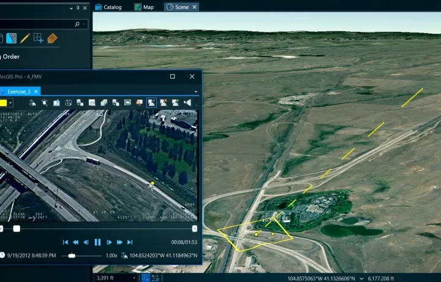Switch to the Map tab
441x282 pixels.
pos(144,7)
